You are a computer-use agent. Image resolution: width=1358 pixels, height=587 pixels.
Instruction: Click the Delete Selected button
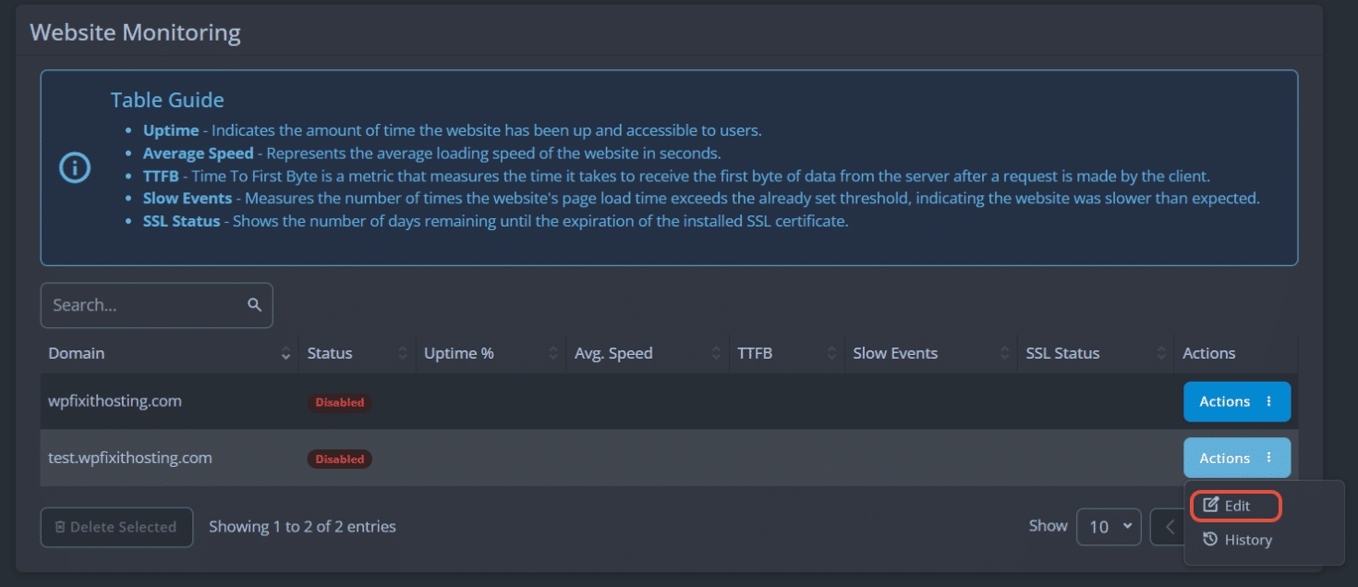[116, 527]
